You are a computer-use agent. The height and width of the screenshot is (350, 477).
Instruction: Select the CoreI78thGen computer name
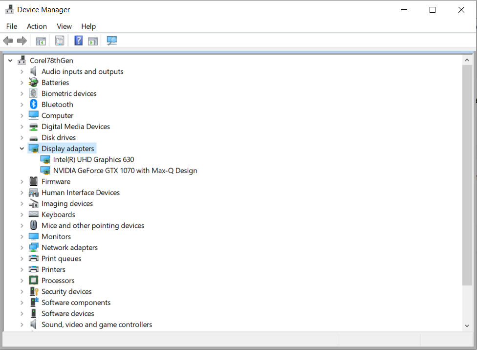tap(51, 61)
